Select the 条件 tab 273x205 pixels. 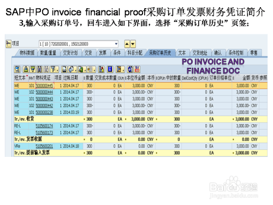tap(117, 53)
